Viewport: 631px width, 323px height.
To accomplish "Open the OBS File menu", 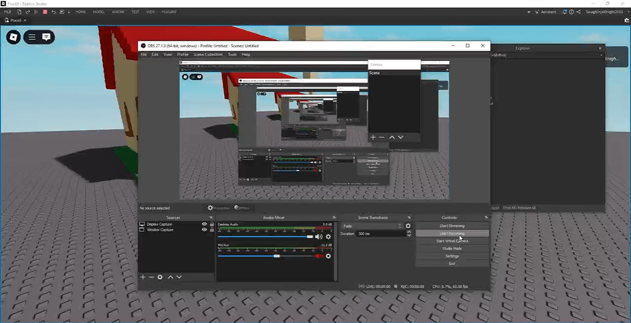I will point(143,54).
